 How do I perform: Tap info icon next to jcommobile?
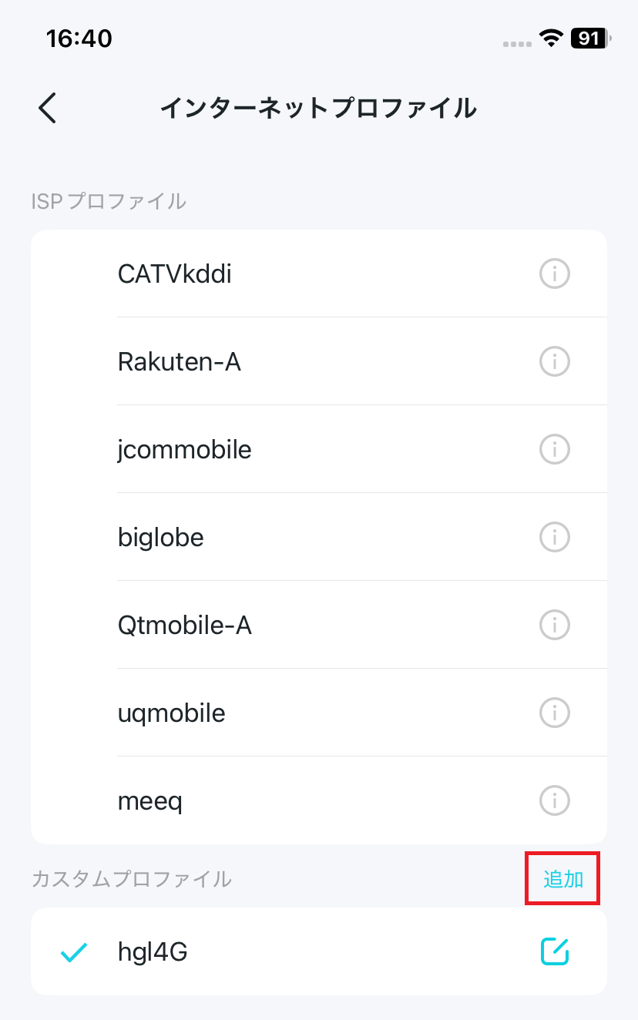point(554,448)
